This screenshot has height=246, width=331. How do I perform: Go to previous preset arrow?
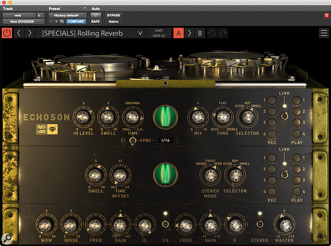(19, 33)
